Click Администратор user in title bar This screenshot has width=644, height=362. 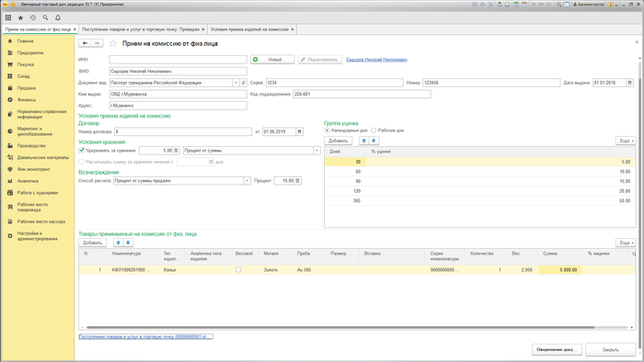coord(589,5)
